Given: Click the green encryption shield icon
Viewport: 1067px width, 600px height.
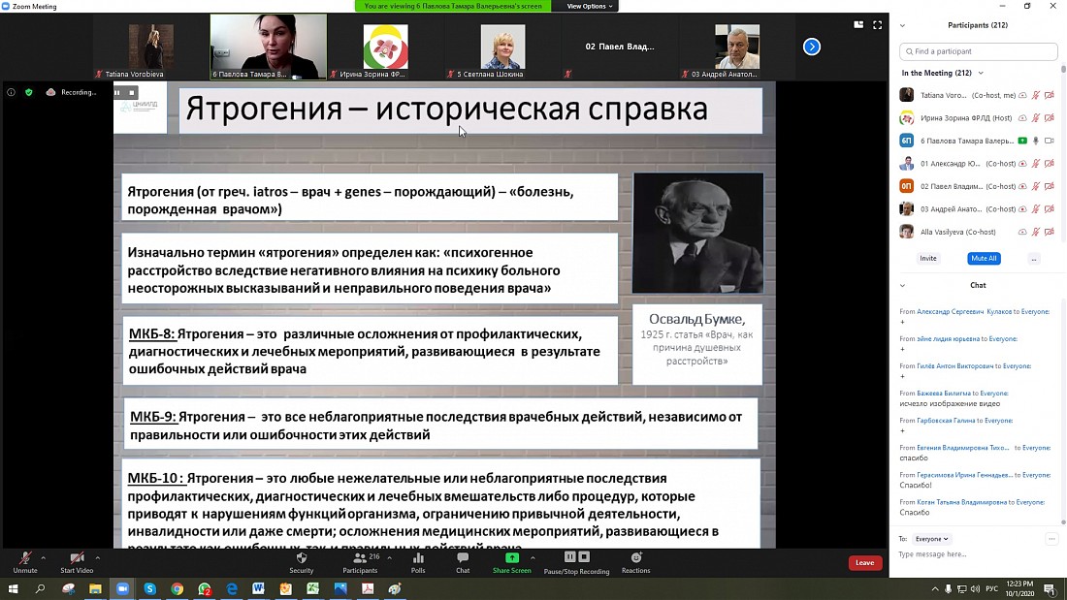Looking at the screenshot, I should (x=28, y=92).
